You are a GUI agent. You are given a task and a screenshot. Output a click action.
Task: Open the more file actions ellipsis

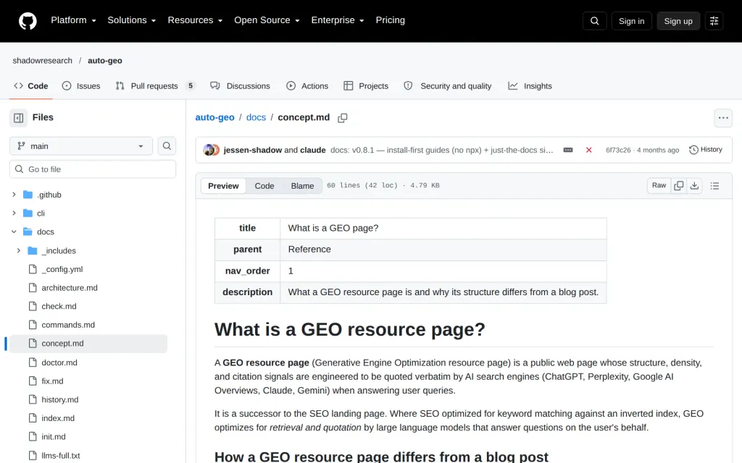tap(723, 118)
